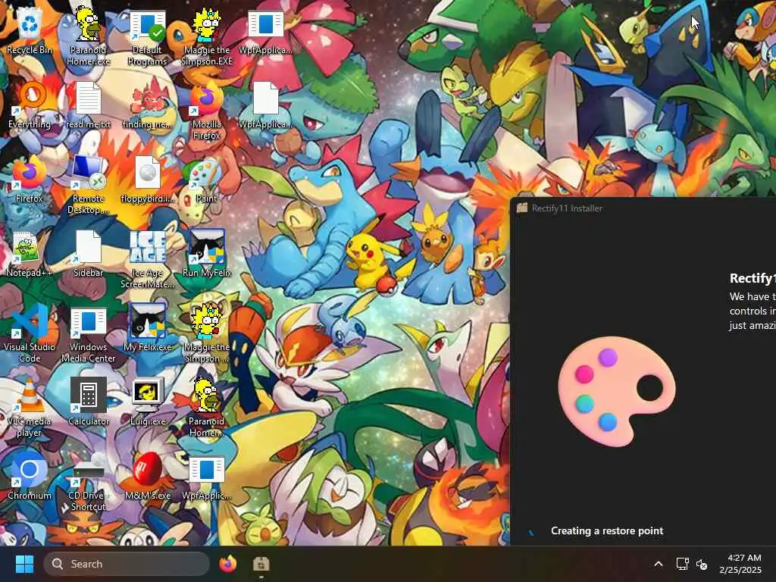Open Firefox from the taskbar

click(227, 564)
